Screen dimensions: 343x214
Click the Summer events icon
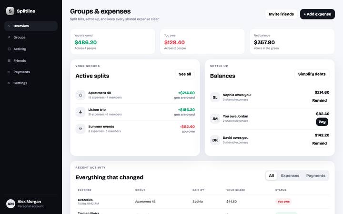[x=81, y=128]
